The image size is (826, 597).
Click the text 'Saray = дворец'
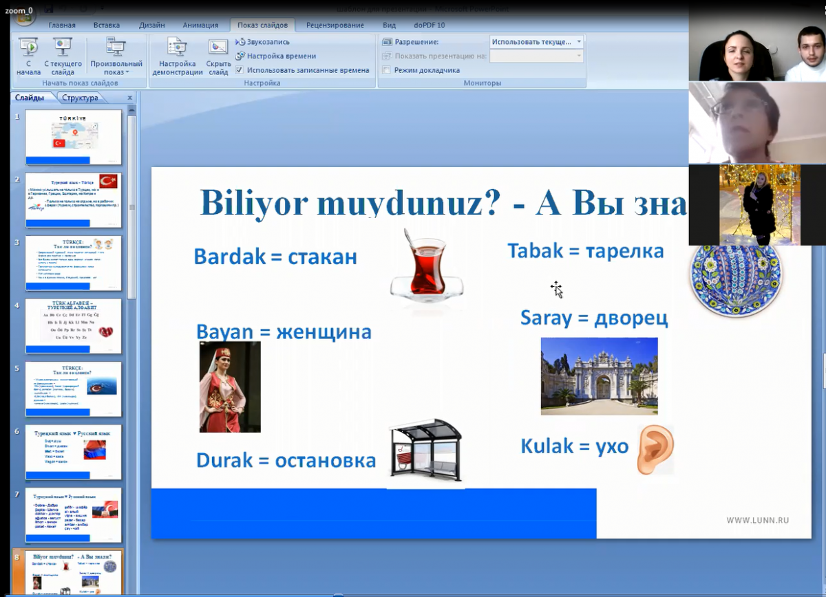pyautogui.click(x=594, y=318)
